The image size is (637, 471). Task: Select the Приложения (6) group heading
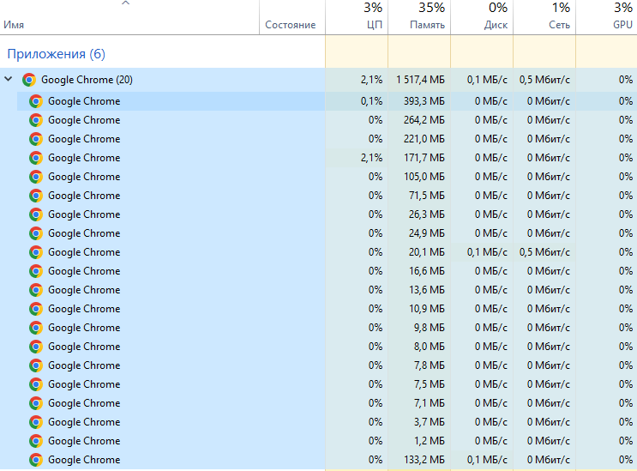point(56,54)
